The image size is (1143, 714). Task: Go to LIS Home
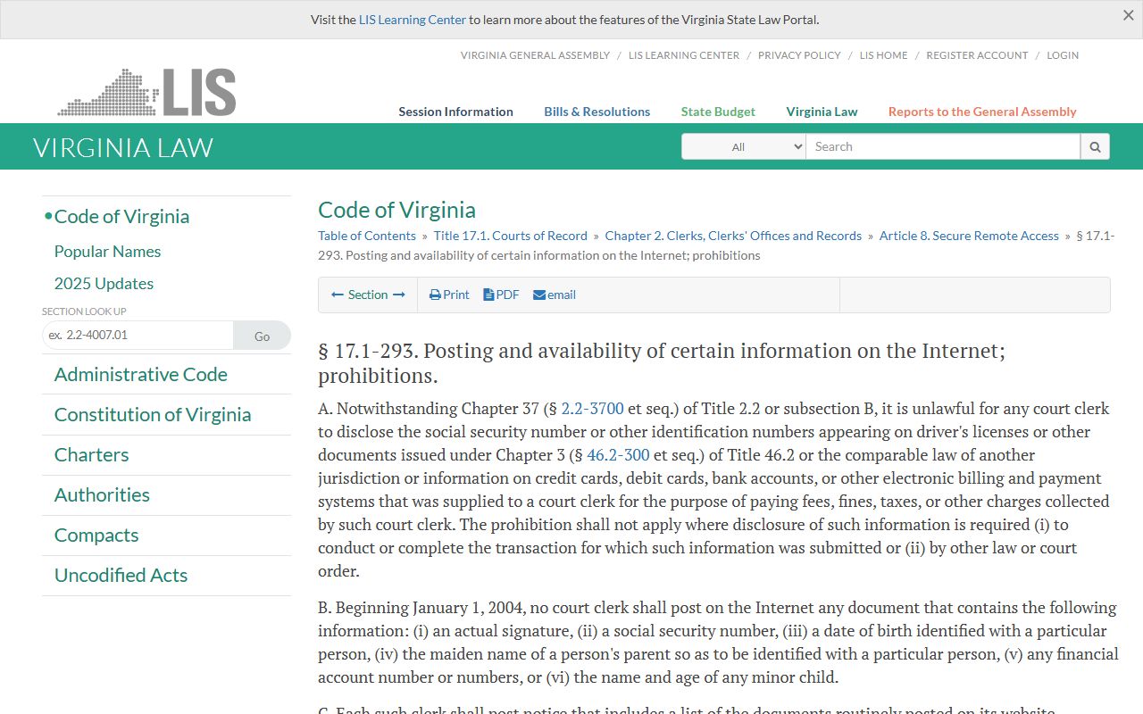click(883, 55)
